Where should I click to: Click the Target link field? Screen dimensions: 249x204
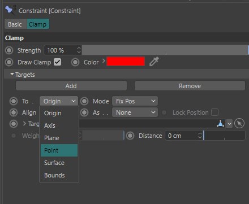[x=147, y=124]
